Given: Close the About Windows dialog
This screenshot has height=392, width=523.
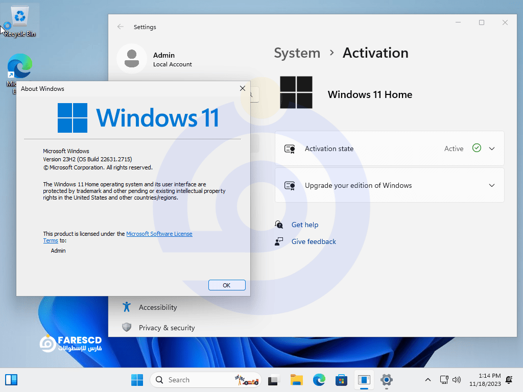Looking at the screenshot, I should coord(243,88).
